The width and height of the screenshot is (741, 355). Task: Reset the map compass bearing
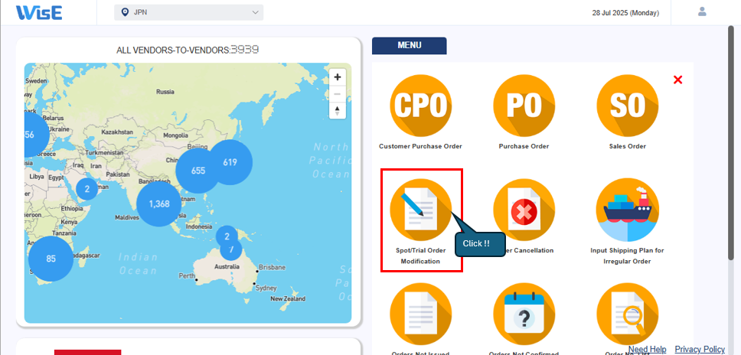[x=337, y=111]
